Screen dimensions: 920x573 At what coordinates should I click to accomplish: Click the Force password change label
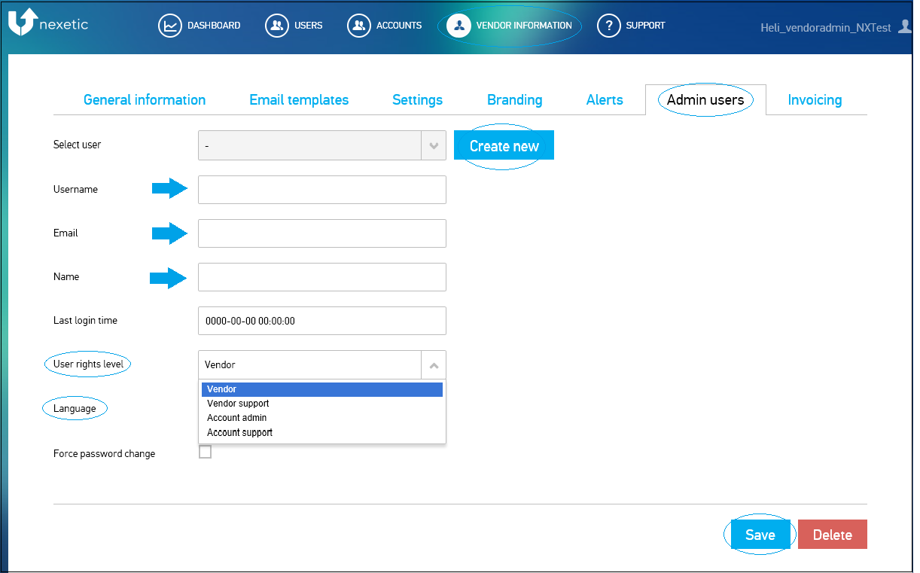pyautogui.click(x=104, y=453)
